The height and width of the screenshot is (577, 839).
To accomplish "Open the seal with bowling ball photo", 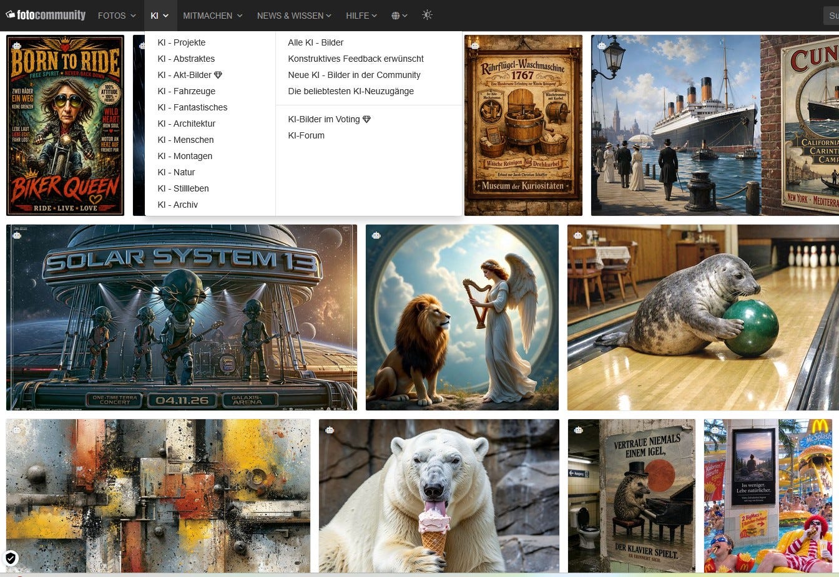I will pos(703,318).
